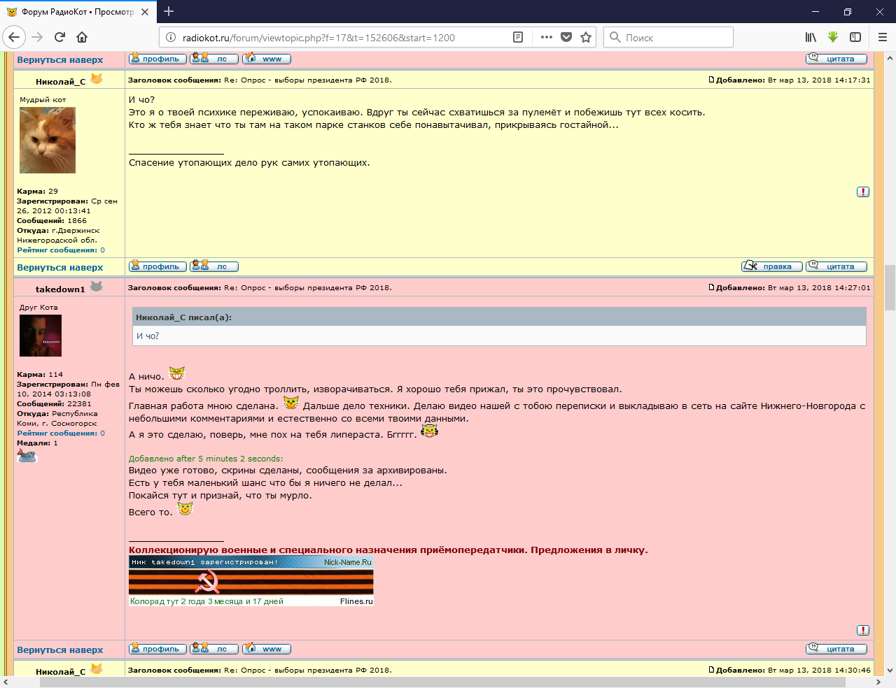Click the scroll-up arrow of vertical scrollbar
This screenshot has height=688, width=896.
(x=890, y=58)
